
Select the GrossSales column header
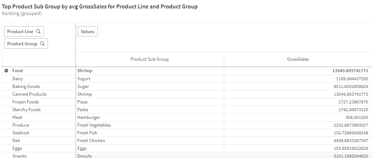coord(298,59)
